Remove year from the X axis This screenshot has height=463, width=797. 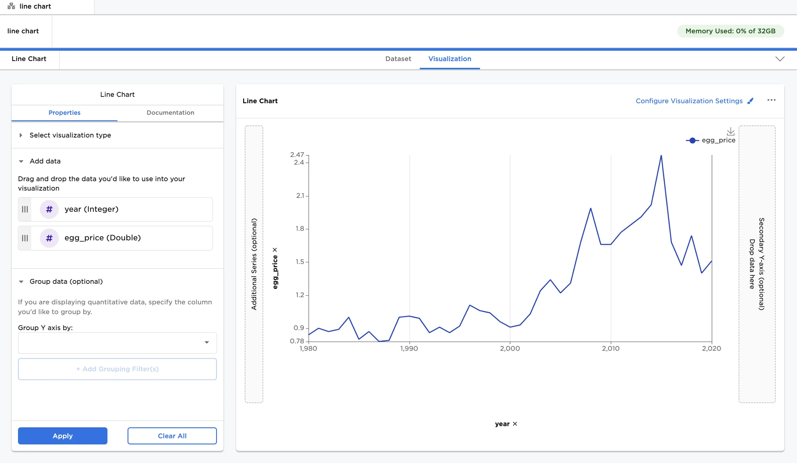tap(515, 424)
